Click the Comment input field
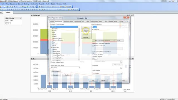Viewport: 178px width, 100px height. 106,68
